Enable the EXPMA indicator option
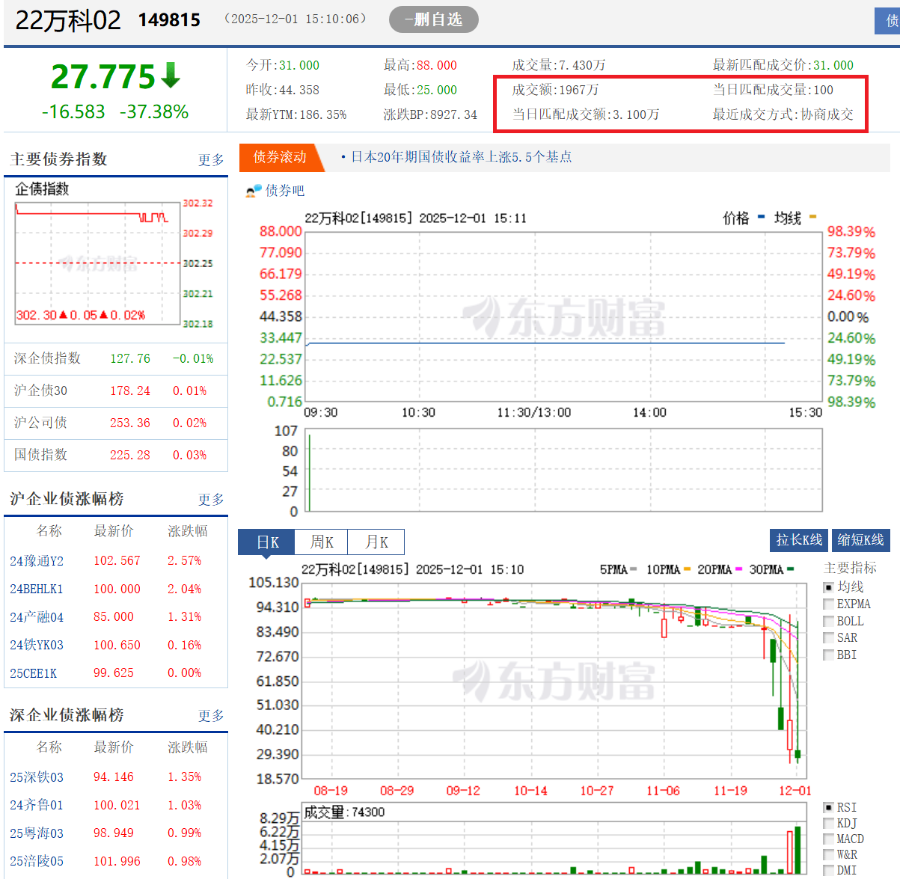 pos(828,604)
